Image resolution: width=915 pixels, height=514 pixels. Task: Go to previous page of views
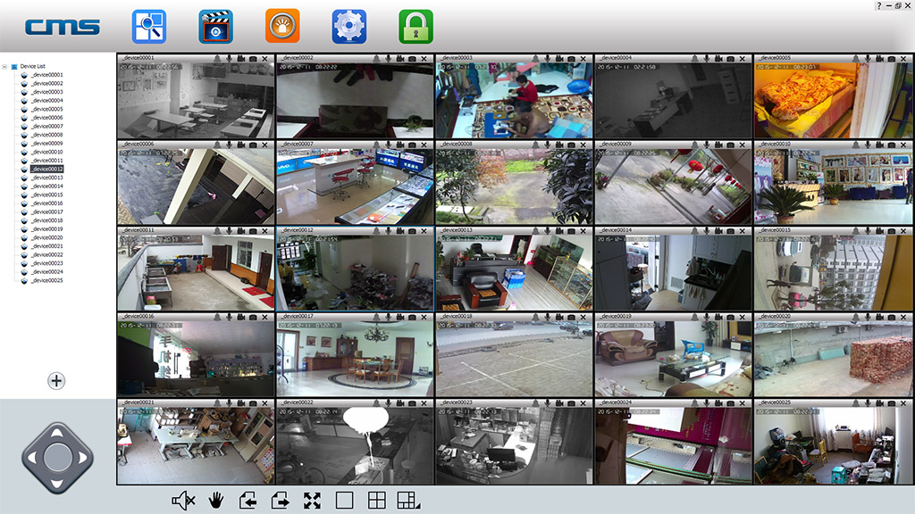pyautogui.click(x=248, y=500)
